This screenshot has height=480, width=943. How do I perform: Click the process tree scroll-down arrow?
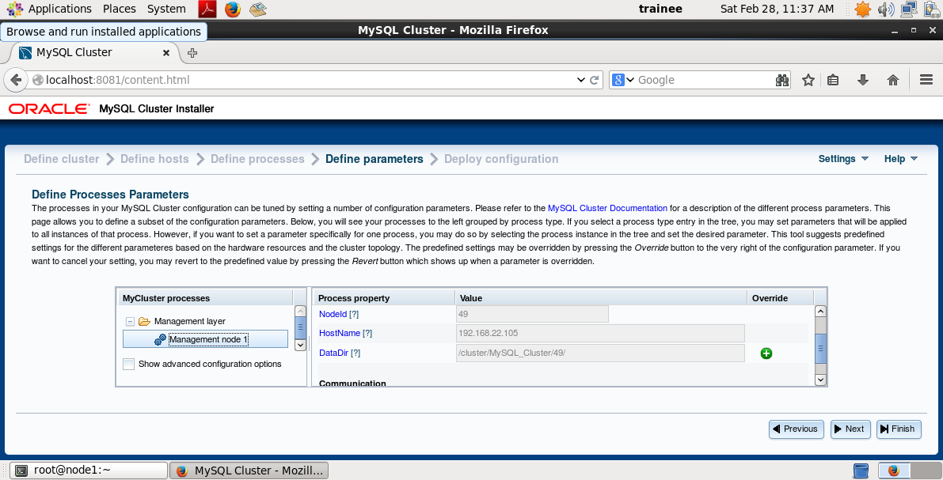(x=300, y=346)
